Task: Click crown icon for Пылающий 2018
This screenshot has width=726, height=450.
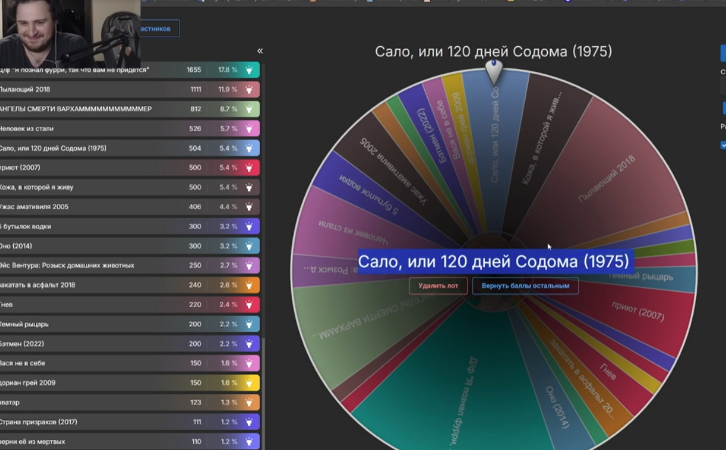Action: [249, 89]
